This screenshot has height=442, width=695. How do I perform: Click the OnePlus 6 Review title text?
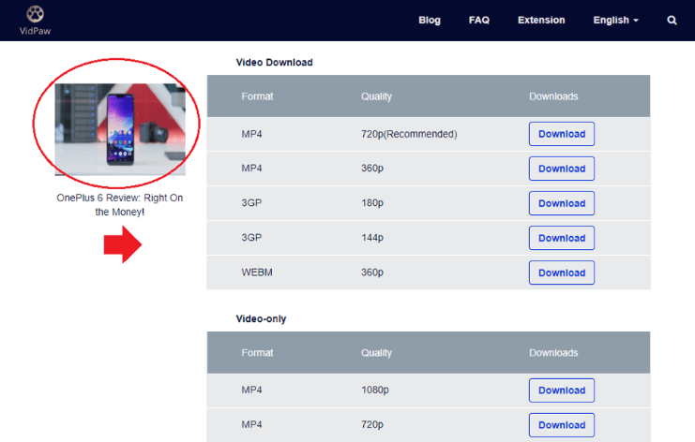coord(120,205)
